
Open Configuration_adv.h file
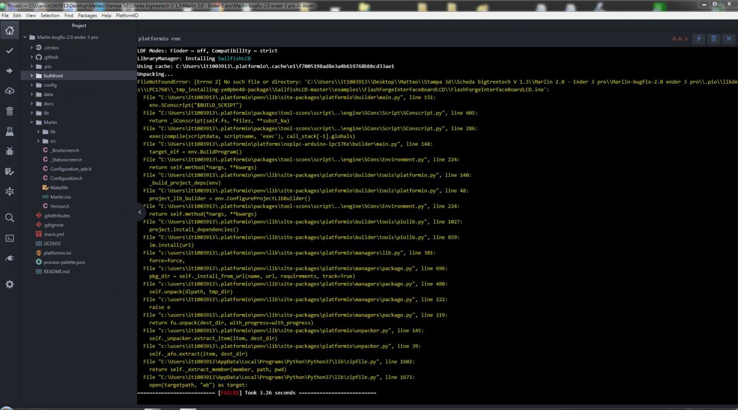coord(70,169)
